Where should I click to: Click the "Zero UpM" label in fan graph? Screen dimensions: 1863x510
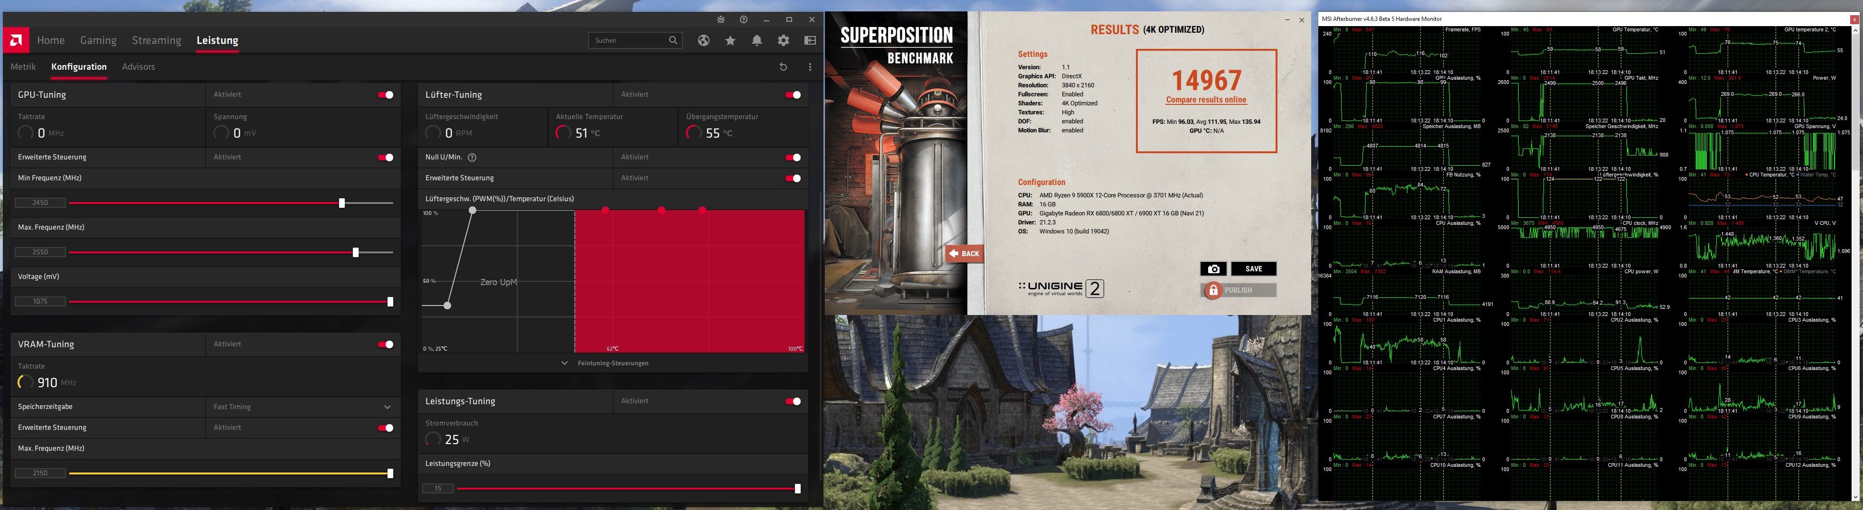[498, 282]
